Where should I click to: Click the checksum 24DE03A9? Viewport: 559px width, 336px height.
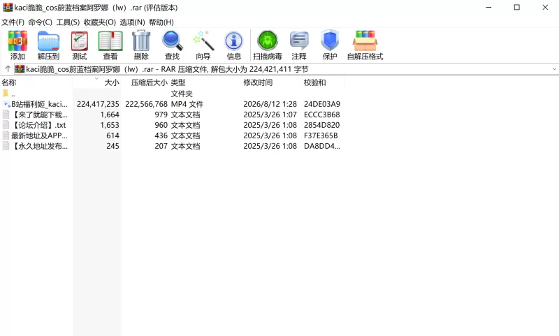pyautogui.click(x=322, y=104)
